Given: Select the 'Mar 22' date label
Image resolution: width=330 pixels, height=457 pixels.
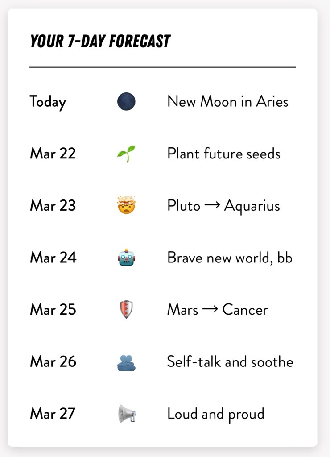Looking at the screenshot, I should 53,154.
